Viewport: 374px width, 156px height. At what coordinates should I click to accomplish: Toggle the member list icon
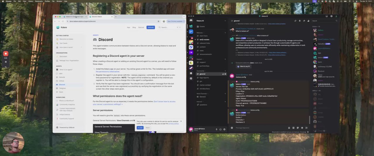pos(308,21)
